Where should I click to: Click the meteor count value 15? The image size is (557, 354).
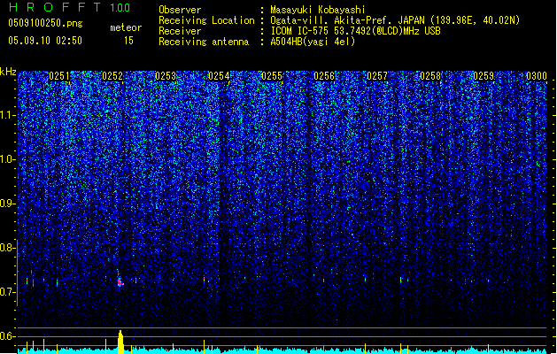click(x=128, y=41)
